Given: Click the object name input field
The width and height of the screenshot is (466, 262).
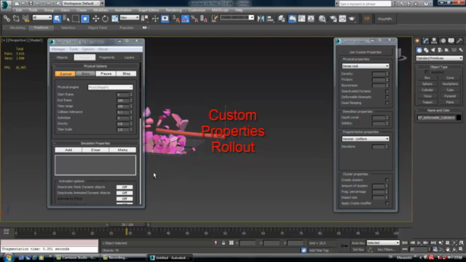Looking at the screenshot, I should click(x=436, y=118).
